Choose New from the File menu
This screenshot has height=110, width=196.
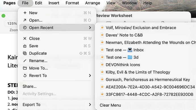(x=57, y=13)
